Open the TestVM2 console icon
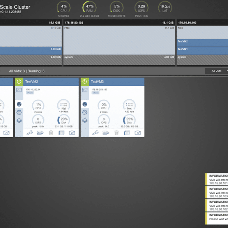This screenshot has height=228, width=228. pos(19,90)
